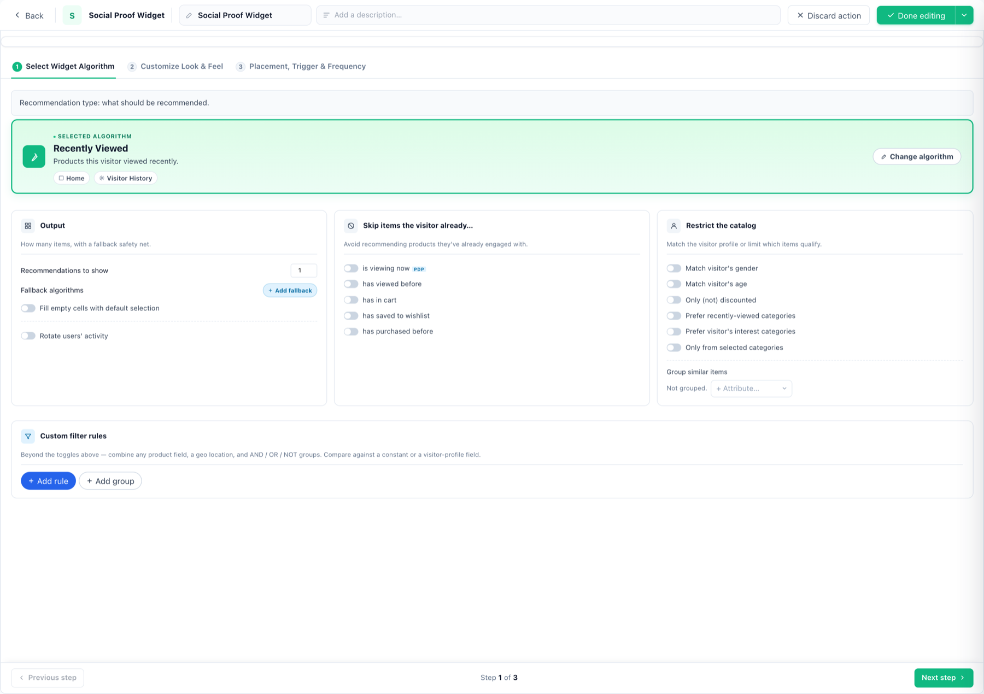Switch on has in cart
The width and height of the screenshot is (984, 694).
tap(351, 300)
